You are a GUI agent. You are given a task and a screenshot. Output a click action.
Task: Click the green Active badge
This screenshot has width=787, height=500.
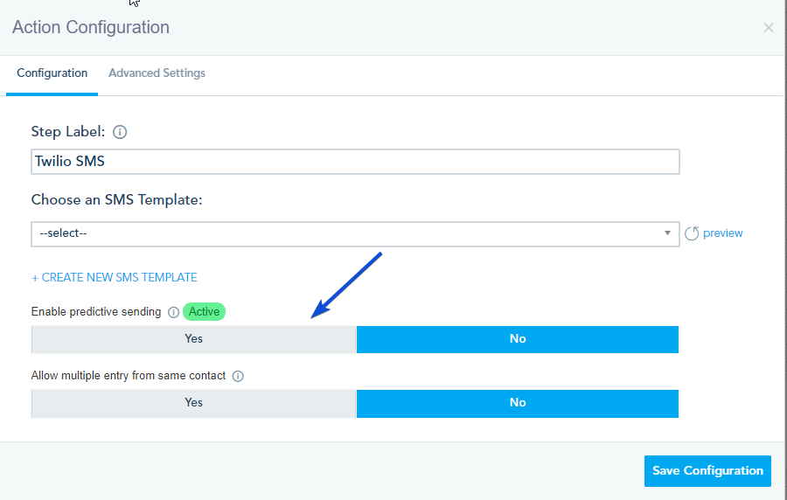point(205,312)
